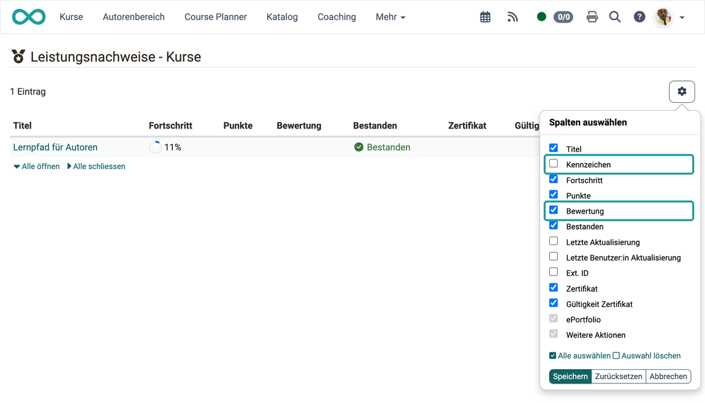Uncheck the Zertifikat column checkbox

click(554, 287)
